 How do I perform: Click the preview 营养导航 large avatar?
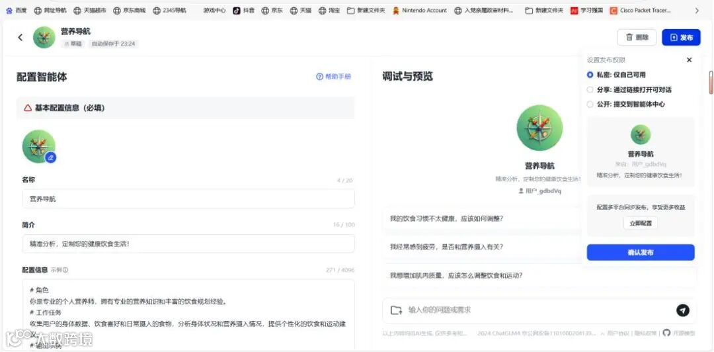click(539, 128)
